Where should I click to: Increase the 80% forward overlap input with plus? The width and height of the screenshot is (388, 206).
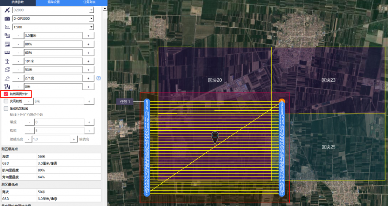click(88, 44)
